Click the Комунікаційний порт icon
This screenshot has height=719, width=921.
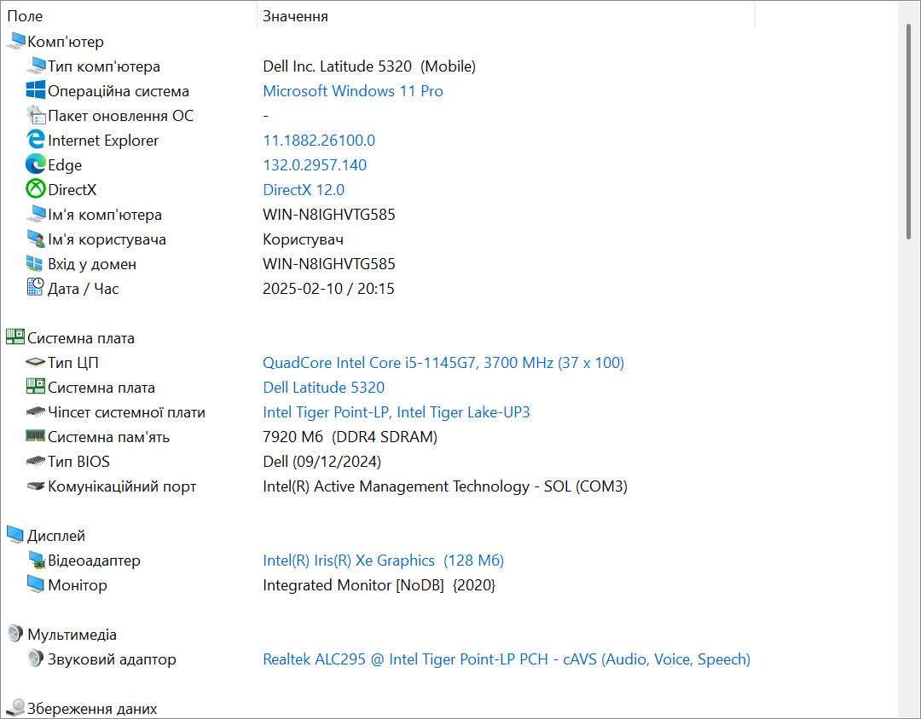36,486
